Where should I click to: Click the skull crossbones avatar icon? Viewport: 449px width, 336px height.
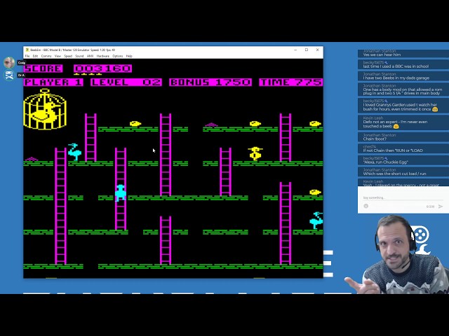9,76
